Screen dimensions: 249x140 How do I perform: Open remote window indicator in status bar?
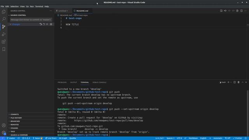click(3, 138)
